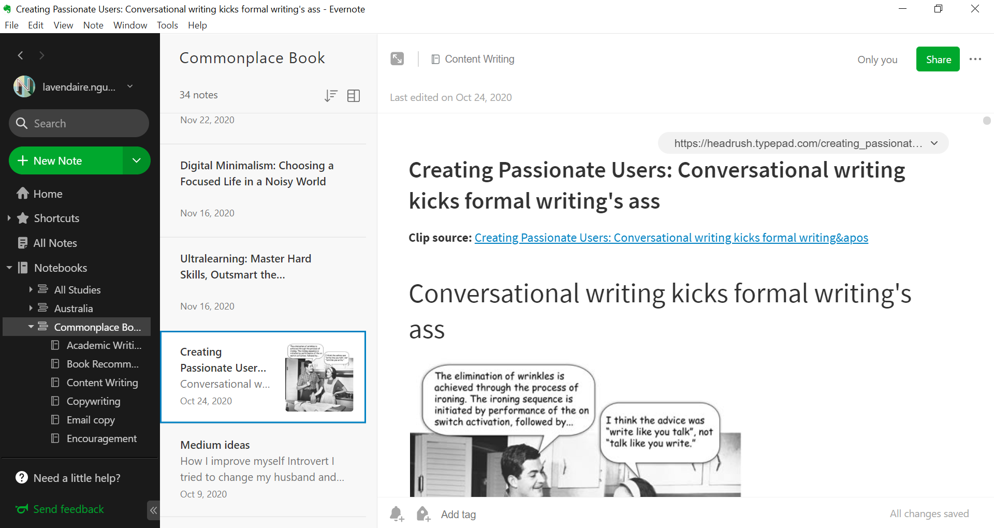Collapse the sidebar with the double chevron
Screen dimensions: 994x528
[153, 510]
